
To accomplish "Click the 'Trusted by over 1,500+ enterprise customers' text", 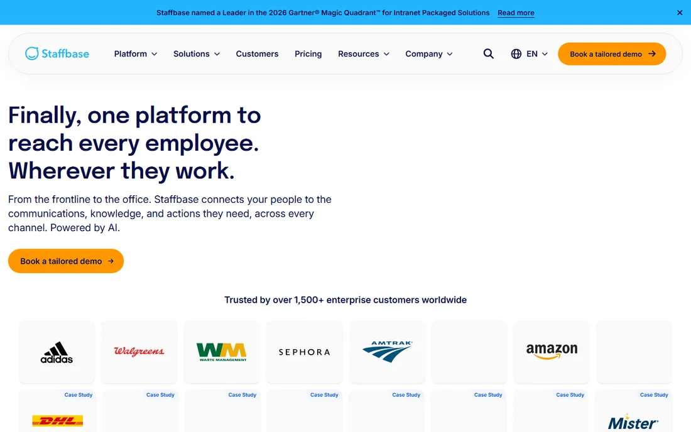I will [x=345, y=300].
